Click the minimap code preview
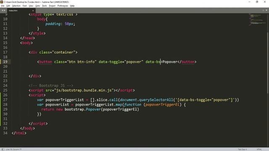The height and width of the screenshot is (151, 269). click(257, 20)
